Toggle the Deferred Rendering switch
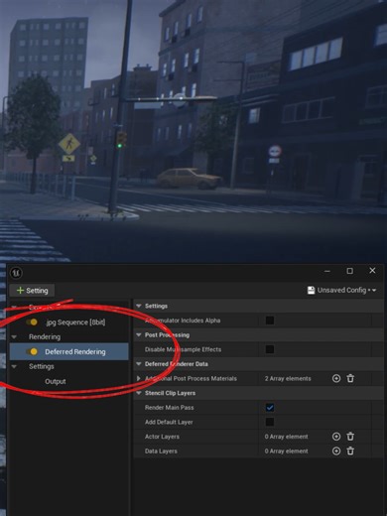Screen dimensions: 387x516 point(33,351)
